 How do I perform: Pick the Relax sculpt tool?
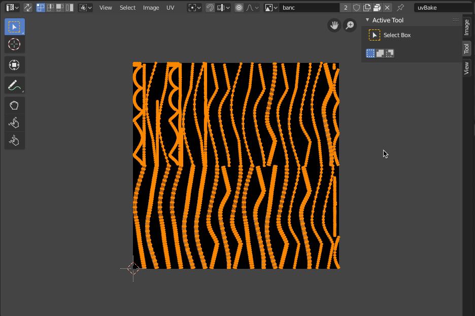click(14, 123)
